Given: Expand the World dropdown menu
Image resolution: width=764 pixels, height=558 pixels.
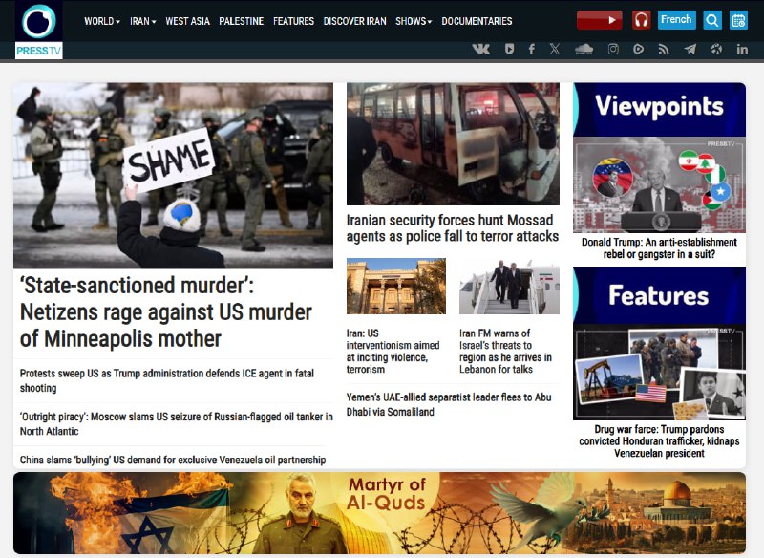Looking at the screenshot, I should [102, 21].
